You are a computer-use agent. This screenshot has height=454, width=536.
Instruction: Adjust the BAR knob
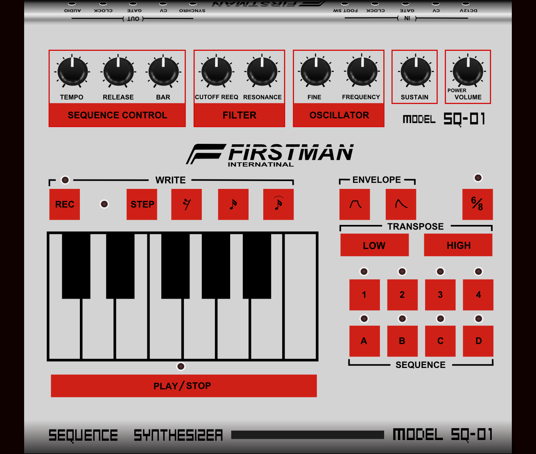pos(163,72)
